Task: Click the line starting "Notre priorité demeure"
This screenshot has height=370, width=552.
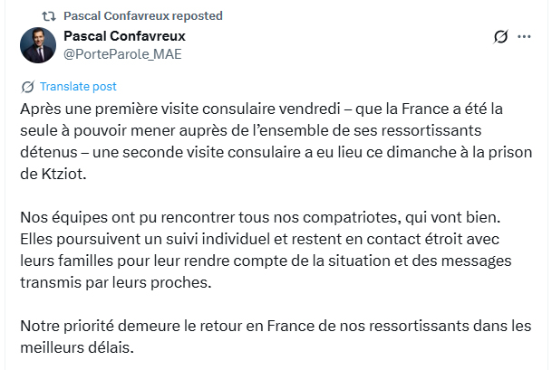Action: click(274, 327)
